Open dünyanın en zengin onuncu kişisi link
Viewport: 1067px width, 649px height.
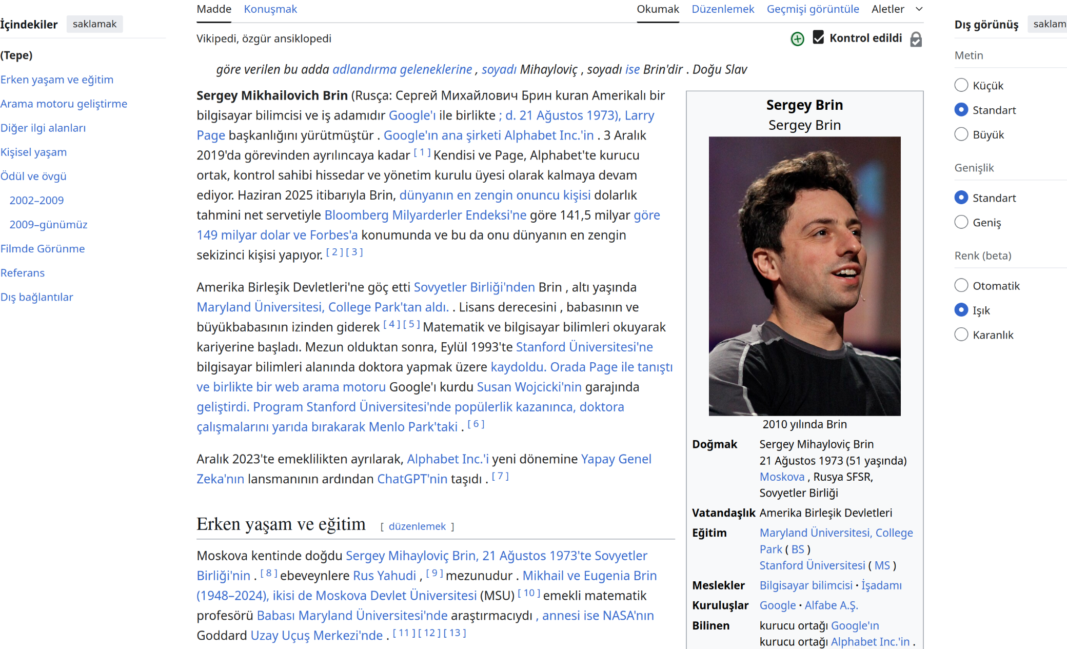[495, 195]
